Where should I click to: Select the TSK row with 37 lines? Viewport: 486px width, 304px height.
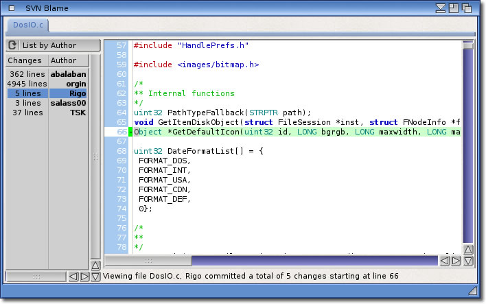(47, 113)
